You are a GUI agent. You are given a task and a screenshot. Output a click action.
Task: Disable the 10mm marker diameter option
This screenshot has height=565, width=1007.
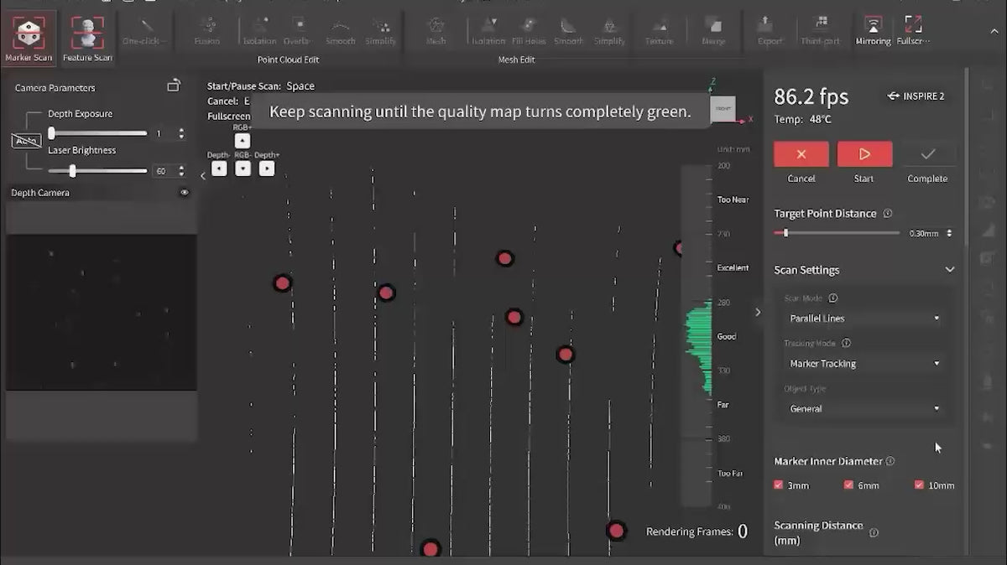919,485
